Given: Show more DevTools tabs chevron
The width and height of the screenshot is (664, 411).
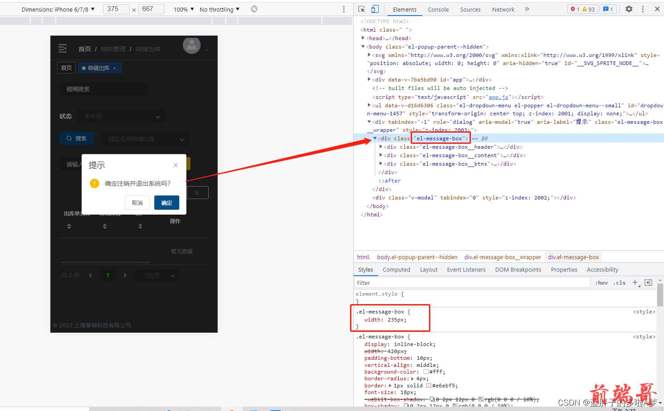Looking at the screenshot, I should tap(527, 9).
